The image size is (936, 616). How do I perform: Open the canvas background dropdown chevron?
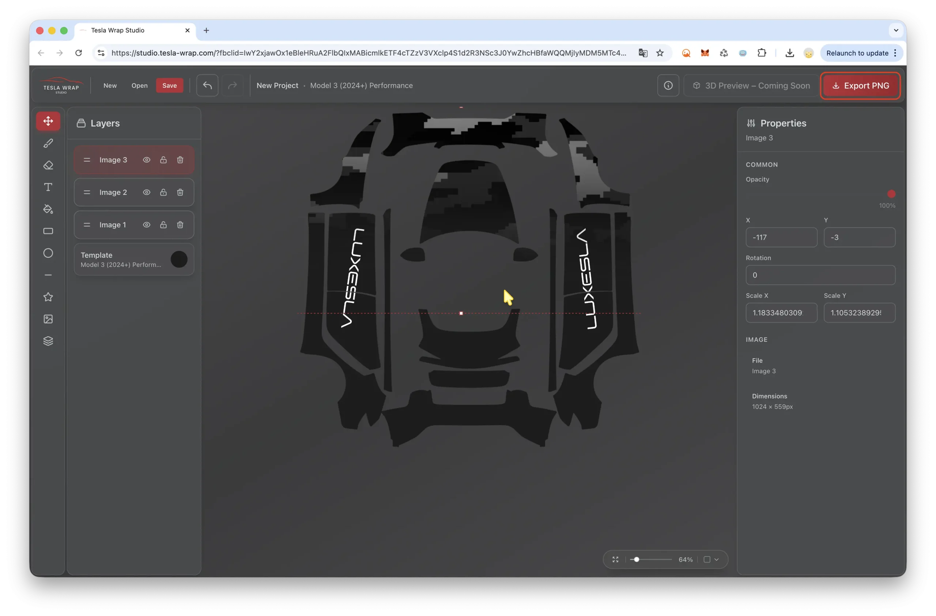click(x=717, y=559)
